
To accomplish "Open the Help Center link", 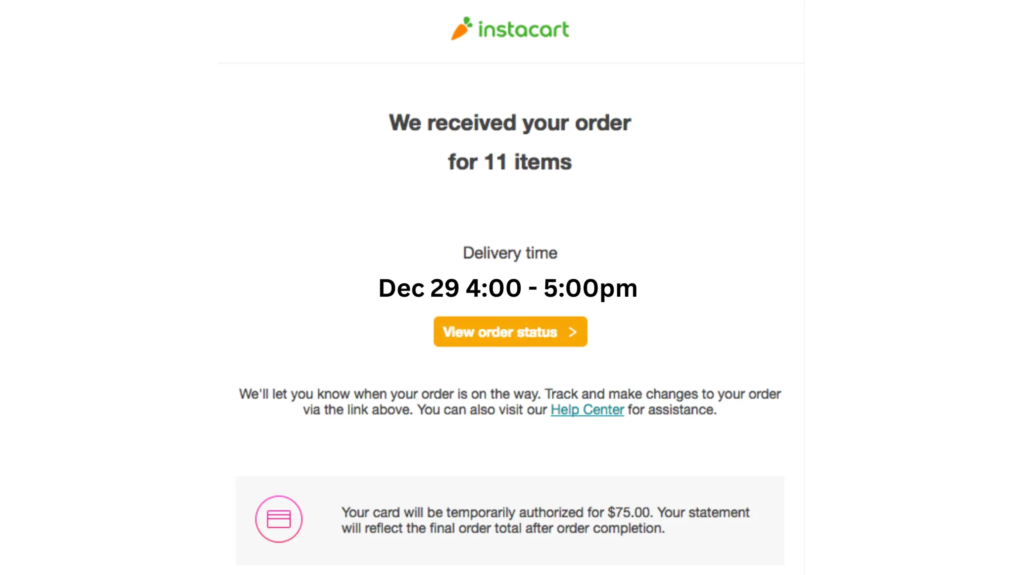I will 587,410.
